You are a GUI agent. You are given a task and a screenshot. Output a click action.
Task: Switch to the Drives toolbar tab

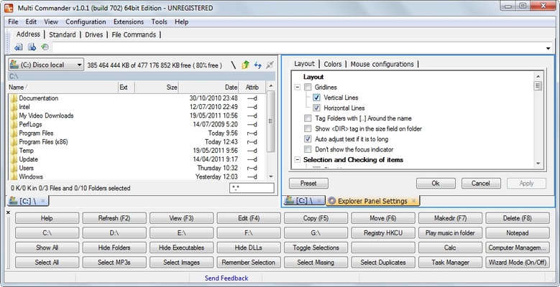(x=94, y=34)
